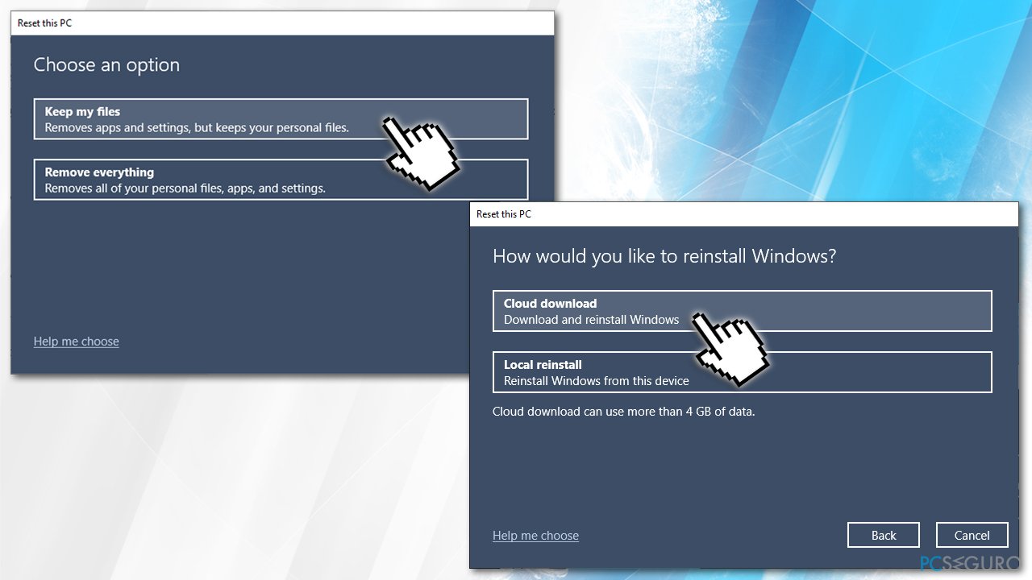Viewport: 1032px width, 580px height.
Task: Open Help me choose in Choose an option window
Action: click(x=77, y=342)
